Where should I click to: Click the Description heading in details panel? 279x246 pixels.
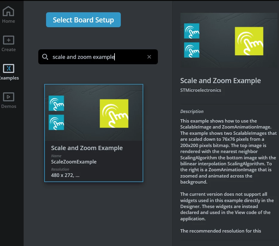(192, 111)
